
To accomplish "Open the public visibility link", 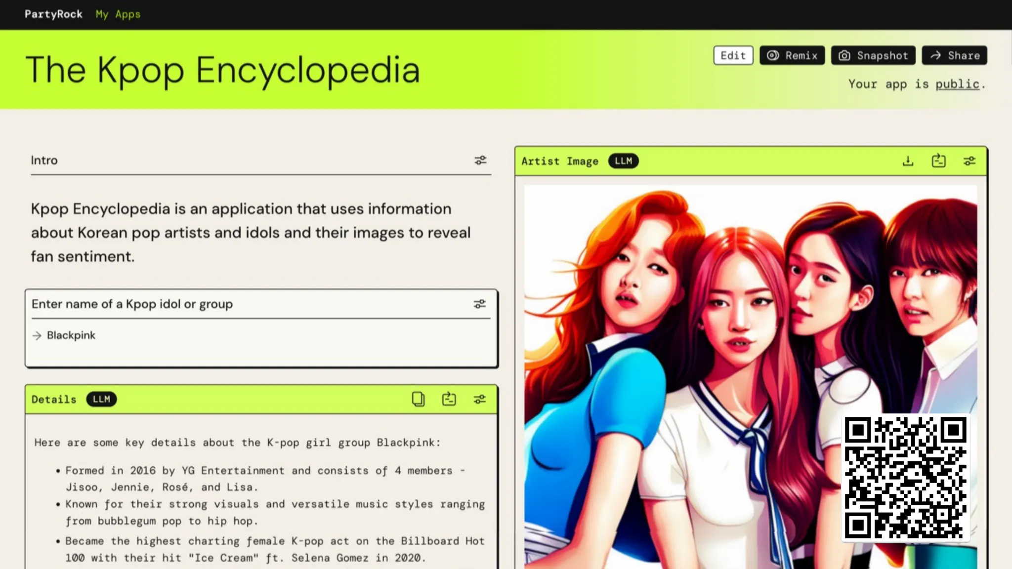I will click(x=957, y=84).
